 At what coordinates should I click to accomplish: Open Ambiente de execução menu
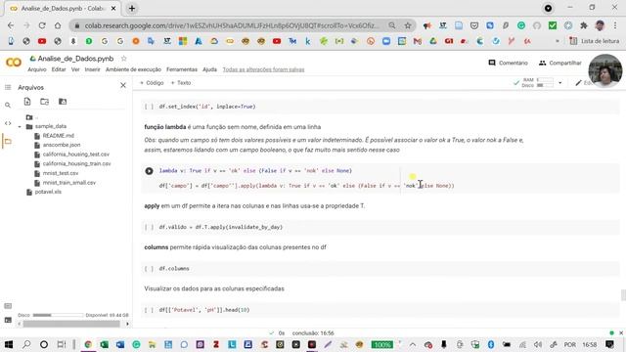[x=133, y=69]
